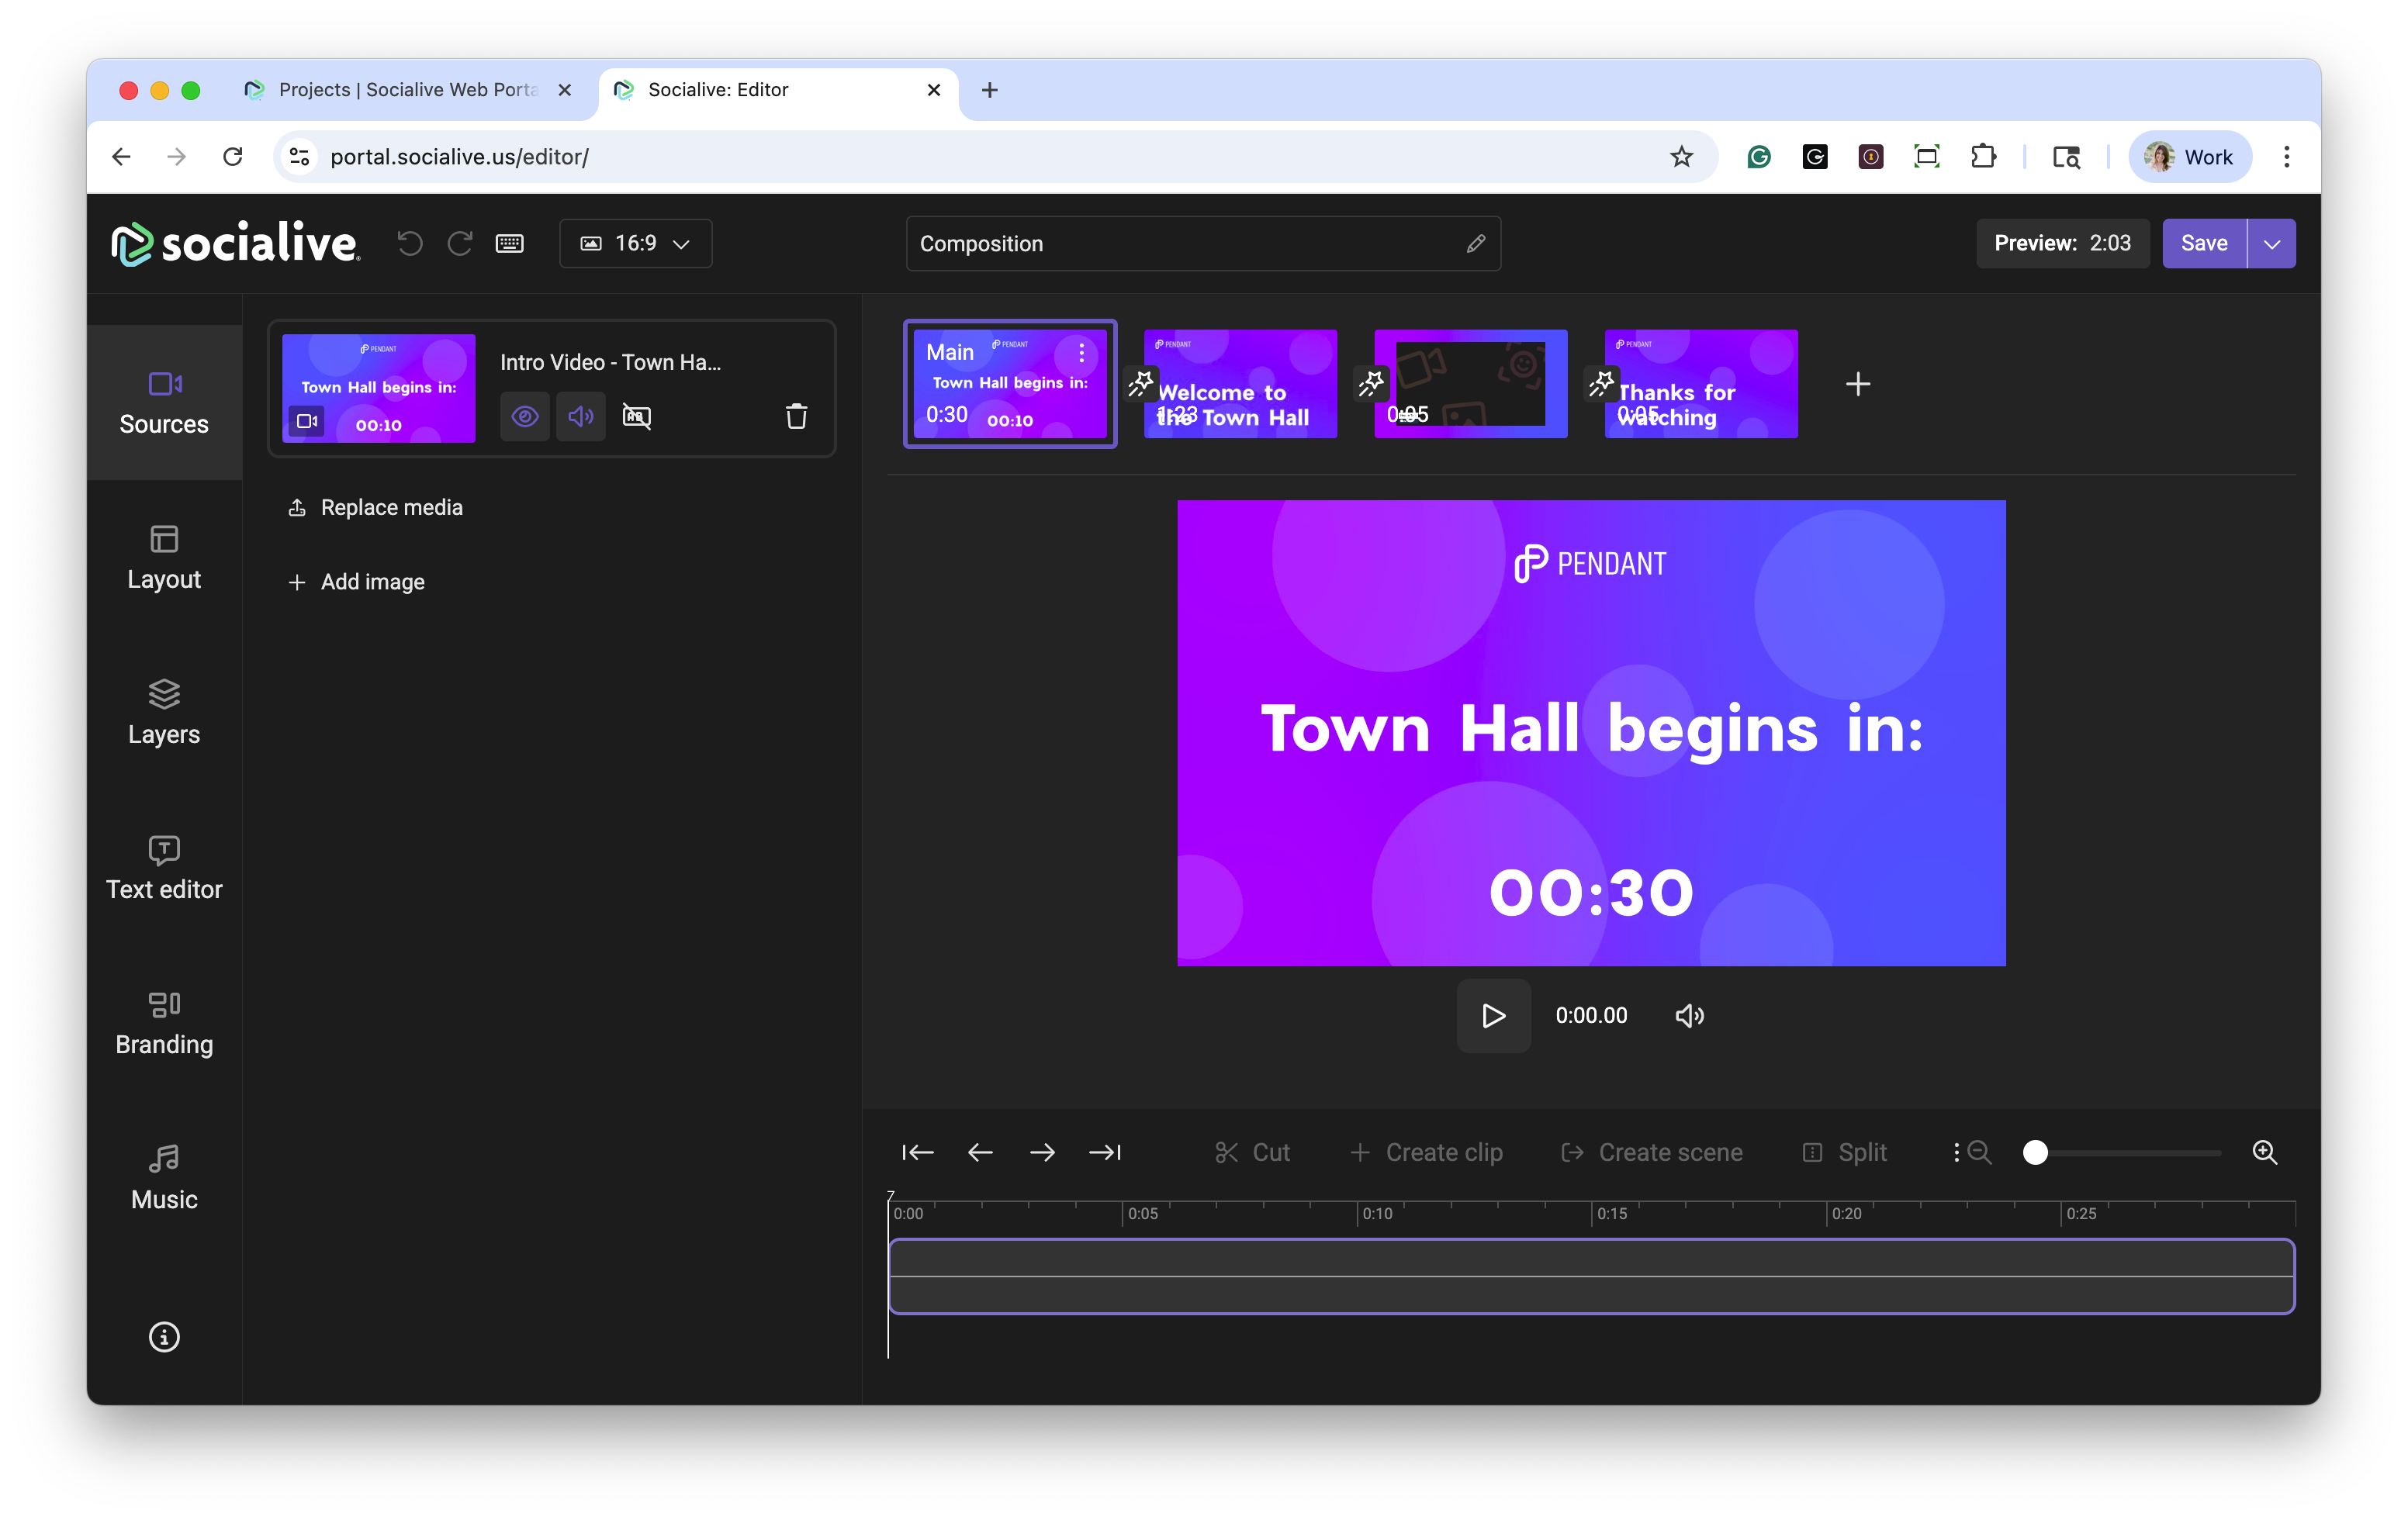This screenshot has height=1520, width=2408.
Task: Switch to the Layers tab
Action: [x=164, y=713]
